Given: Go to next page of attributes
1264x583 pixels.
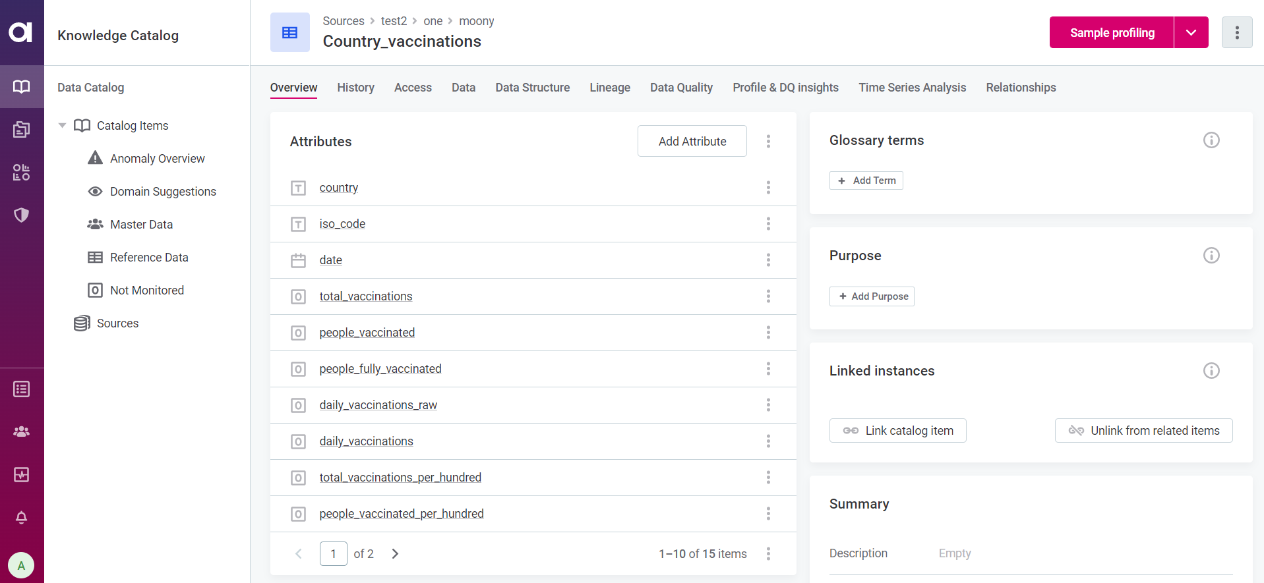Looking at the screenshot, I should tap(395, 554).
